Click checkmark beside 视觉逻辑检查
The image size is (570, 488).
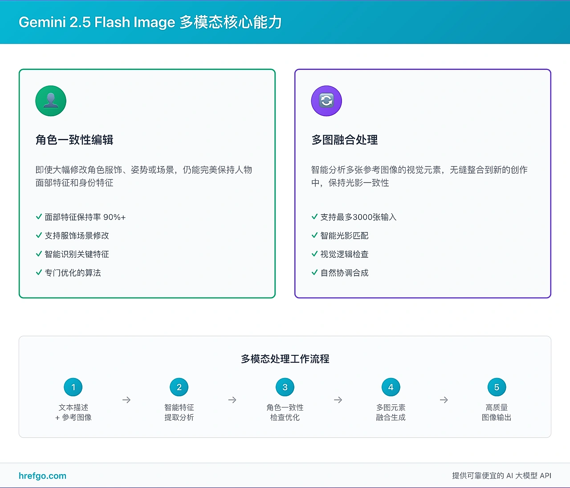tap(314, 254)
